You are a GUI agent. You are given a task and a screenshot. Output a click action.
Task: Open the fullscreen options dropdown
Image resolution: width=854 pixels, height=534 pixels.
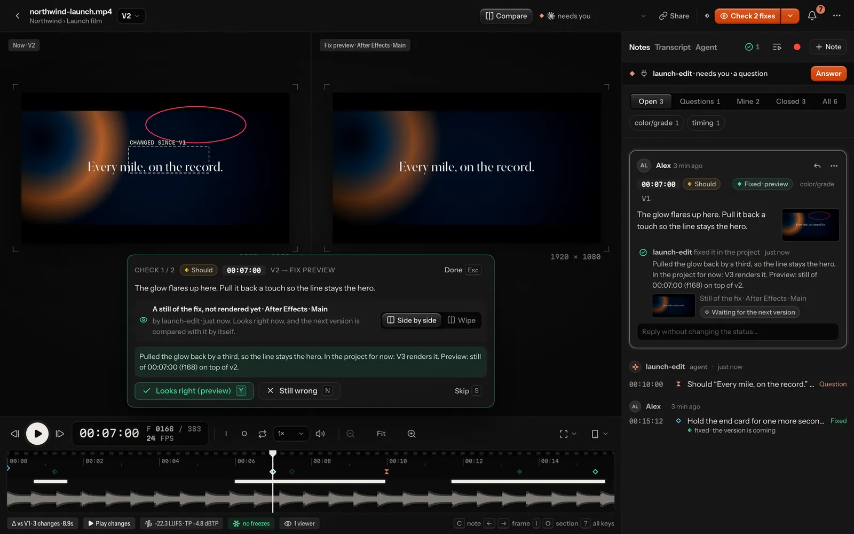tap(568, 434)
